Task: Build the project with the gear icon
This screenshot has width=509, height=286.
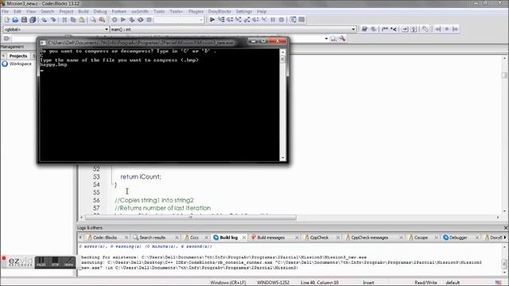Action: pos(115,20)
